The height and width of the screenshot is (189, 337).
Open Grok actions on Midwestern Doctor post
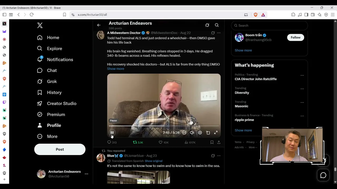coord(213,33)
